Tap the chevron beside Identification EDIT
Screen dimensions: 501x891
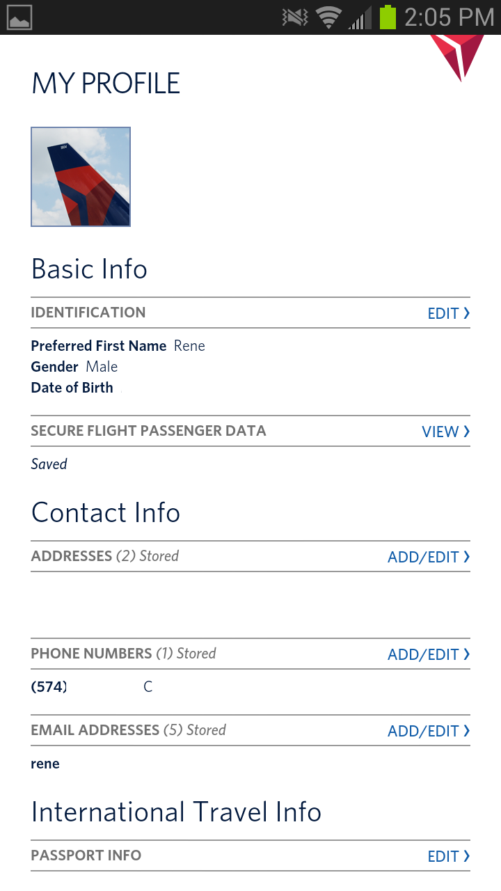[x=467, y=313]
